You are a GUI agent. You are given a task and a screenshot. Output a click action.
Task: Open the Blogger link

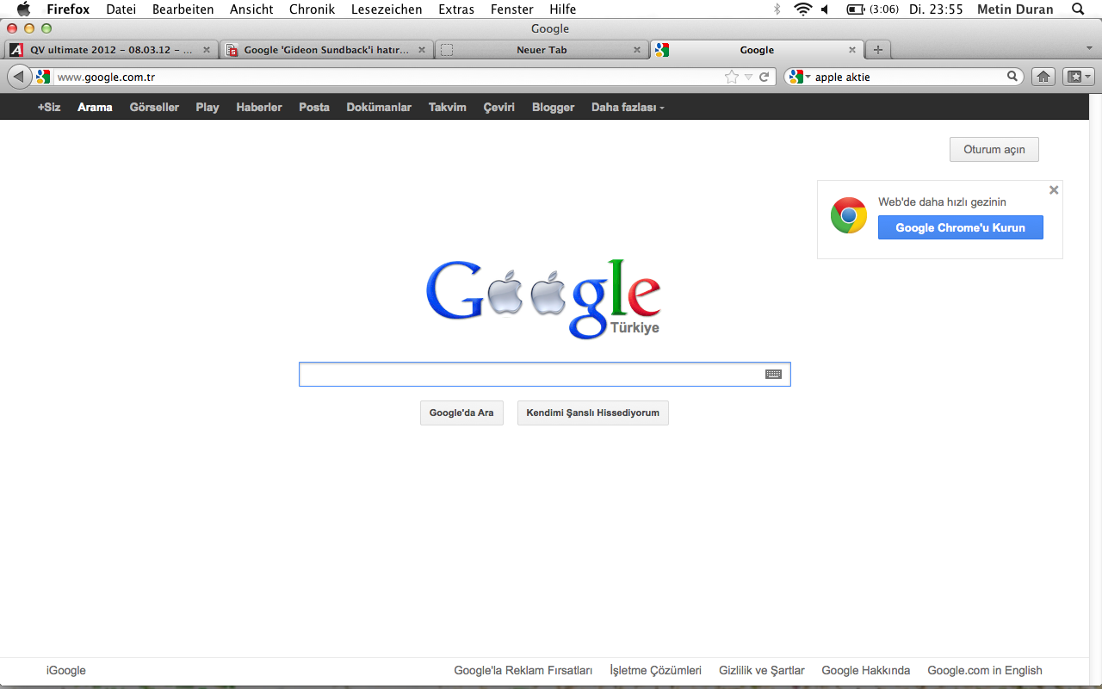[x=553, y=108]
